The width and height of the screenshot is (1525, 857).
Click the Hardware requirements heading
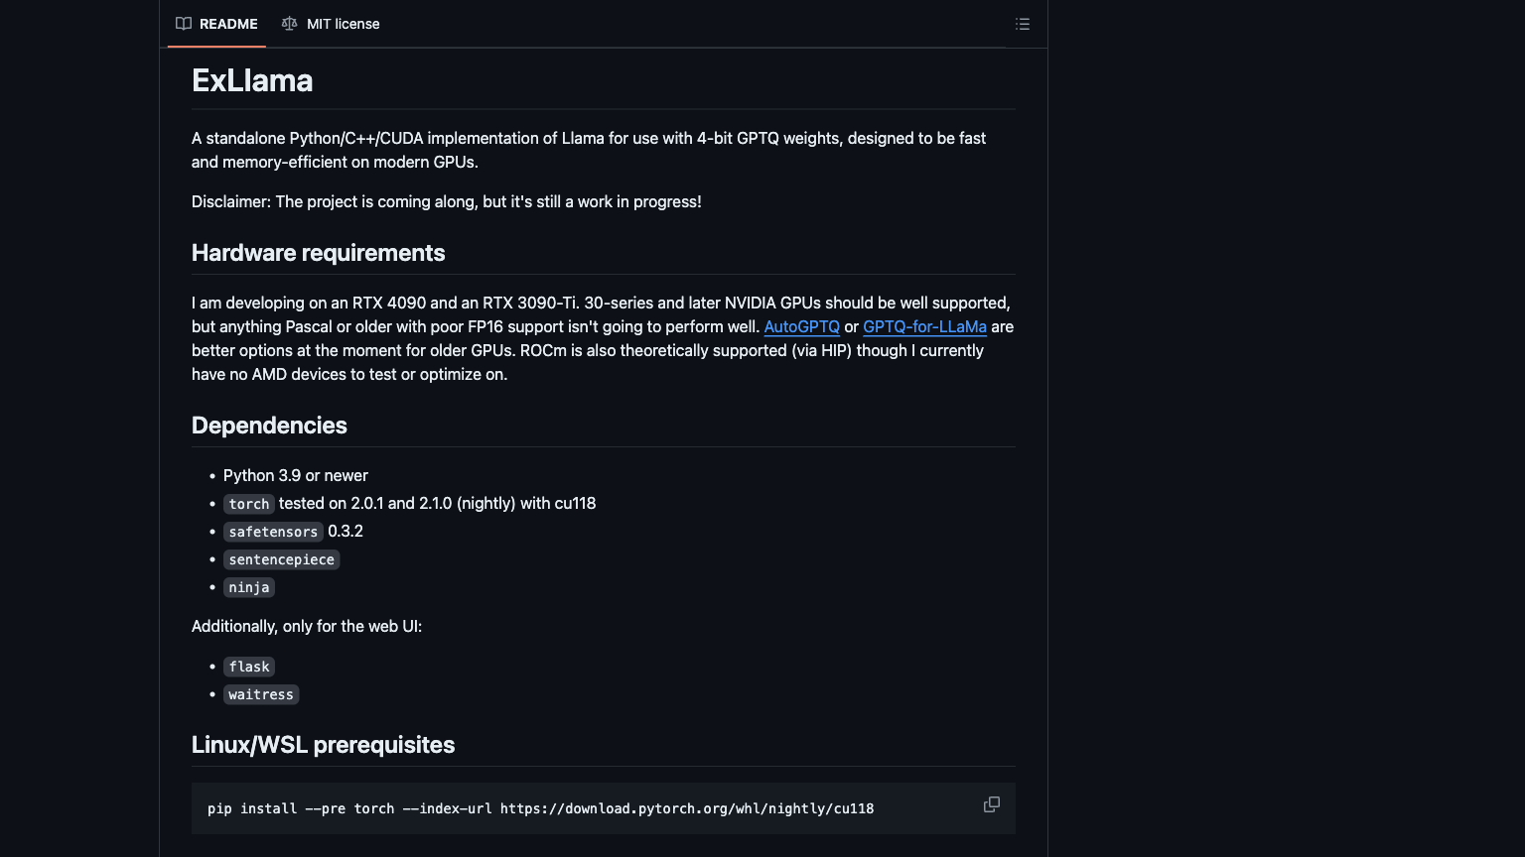click(318, 253)
